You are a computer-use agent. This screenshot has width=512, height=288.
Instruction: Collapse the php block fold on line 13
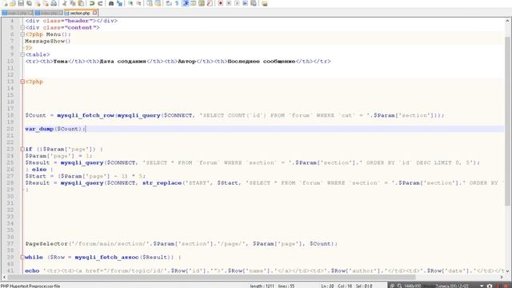coord(22,82)
